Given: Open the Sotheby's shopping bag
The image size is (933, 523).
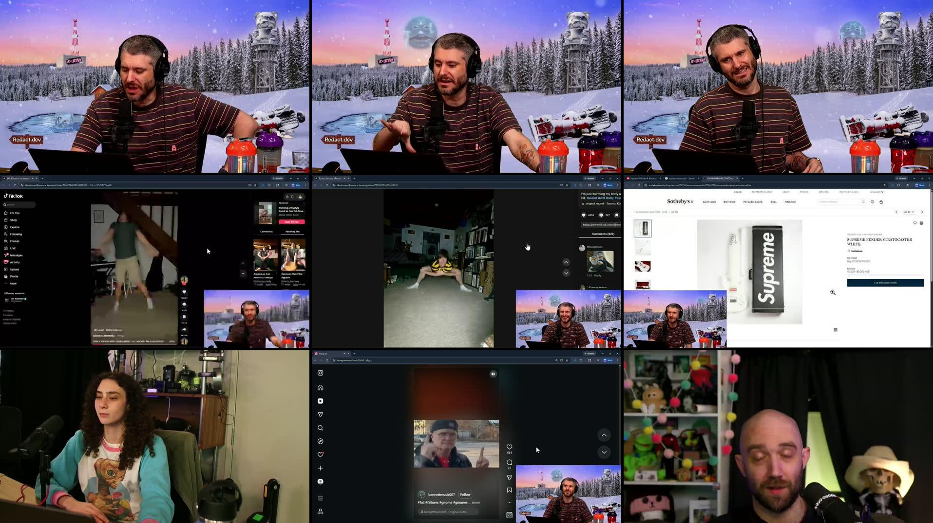Looking at the screenshot, I should point(882,201).
